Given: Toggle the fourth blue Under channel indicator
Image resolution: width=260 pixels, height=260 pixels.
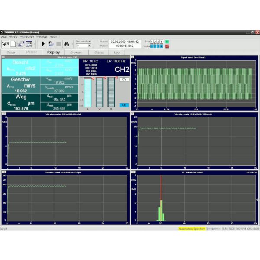Looking at the screenshot, I should point(161,46).
